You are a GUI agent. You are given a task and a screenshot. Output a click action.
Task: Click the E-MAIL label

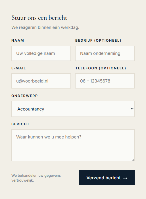pyautogui.click(x=18, y=68)
